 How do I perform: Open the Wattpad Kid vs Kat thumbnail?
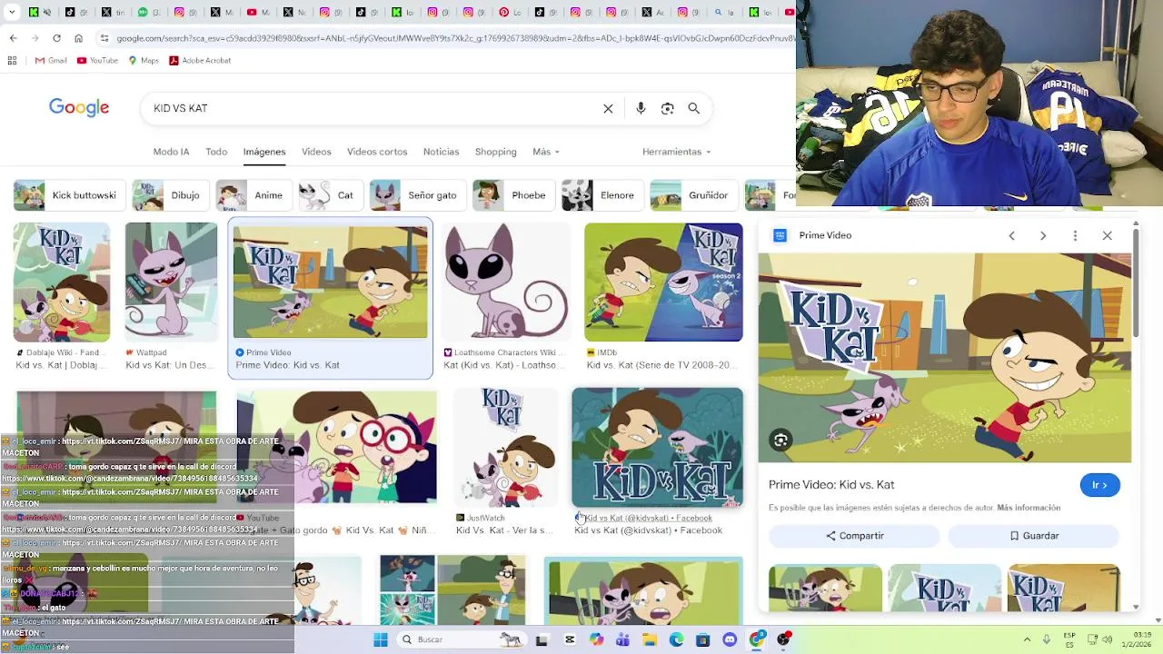click(x=171, y=281)
